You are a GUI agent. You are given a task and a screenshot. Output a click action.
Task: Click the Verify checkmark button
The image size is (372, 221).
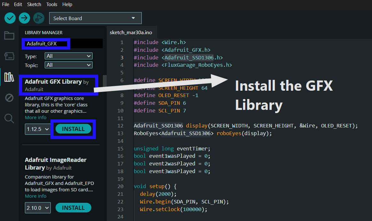[x=10, y=18]
